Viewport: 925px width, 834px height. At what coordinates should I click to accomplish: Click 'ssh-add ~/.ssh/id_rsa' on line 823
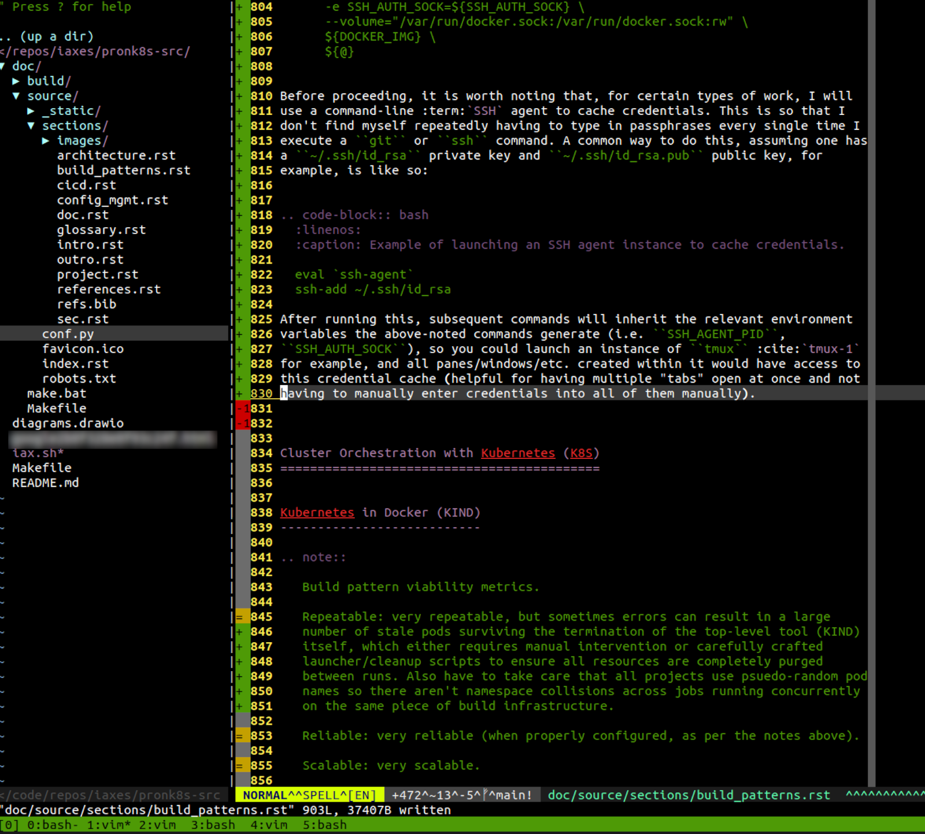point(373,290)
